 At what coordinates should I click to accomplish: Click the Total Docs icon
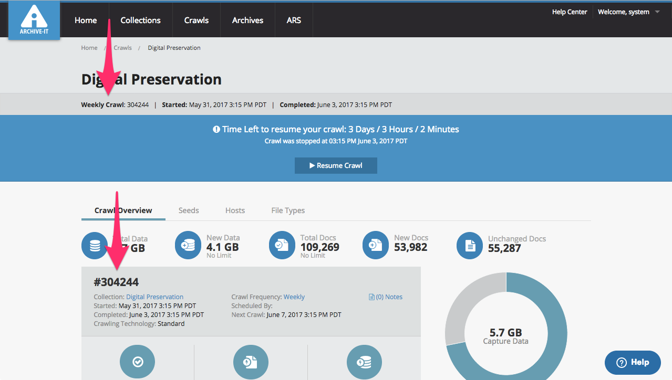(x=282, y=246)
